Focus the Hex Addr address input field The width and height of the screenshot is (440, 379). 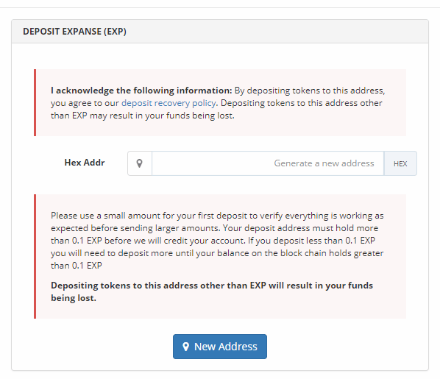pyautogui.click(x=268, y=163)
